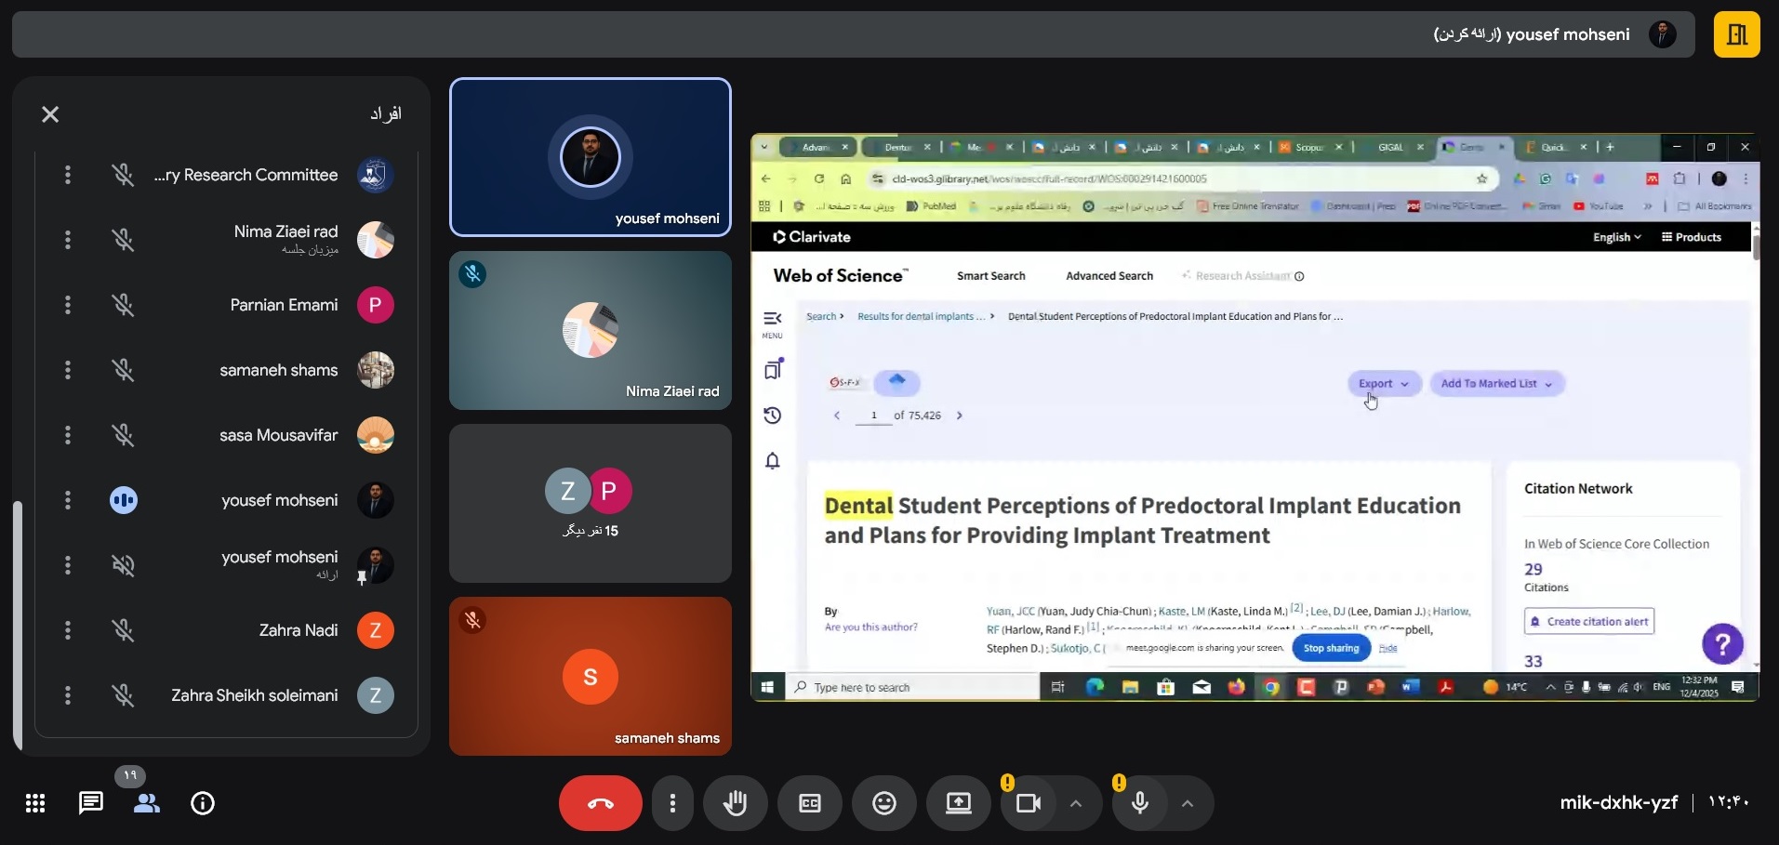Click the red leave call button
The height and width of the screenshot is (845, 1779).
[x=600, y=803]
